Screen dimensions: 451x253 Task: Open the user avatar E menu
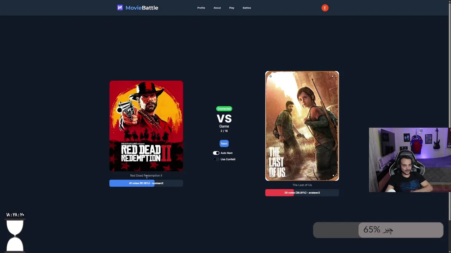(x=325, y=8)
